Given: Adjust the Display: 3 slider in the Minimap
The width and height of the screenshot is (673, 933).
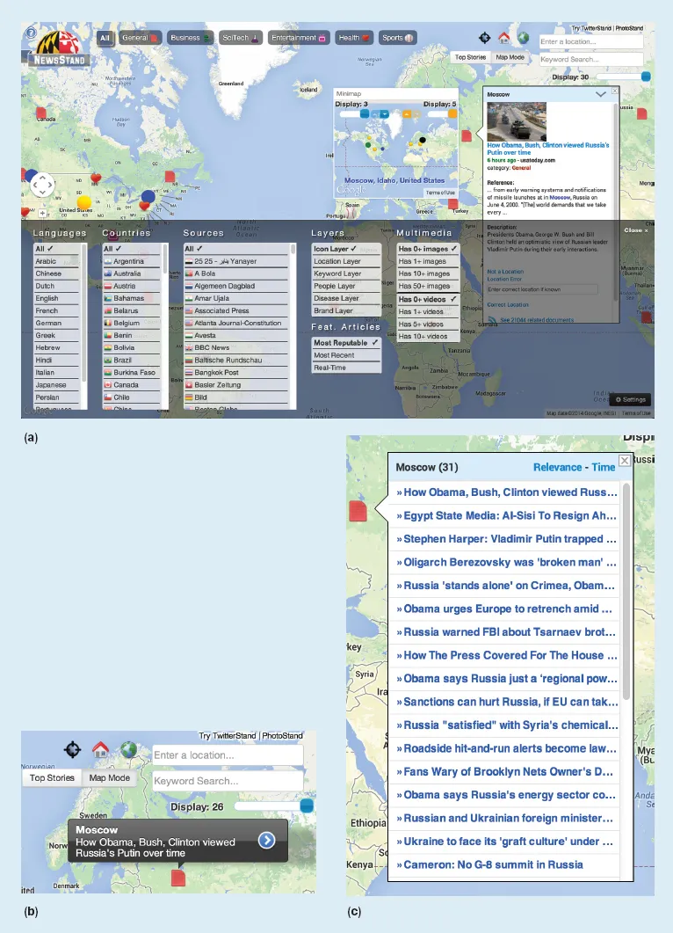Looking at the screenshot, I should [x=365, y=113].
